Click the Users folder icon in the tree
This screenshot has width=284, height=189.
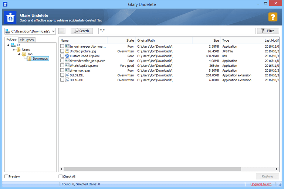click(18, 49)
